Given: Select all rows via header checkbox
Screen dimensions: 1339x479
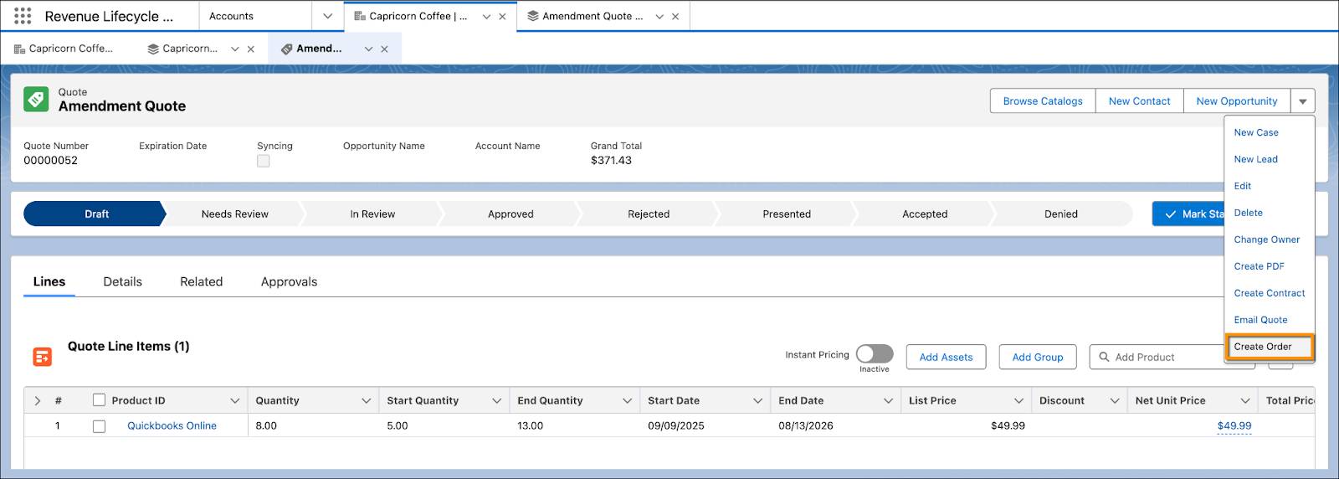Looking at the screenshot, I should pyautogui.click(x=99, y=400).
